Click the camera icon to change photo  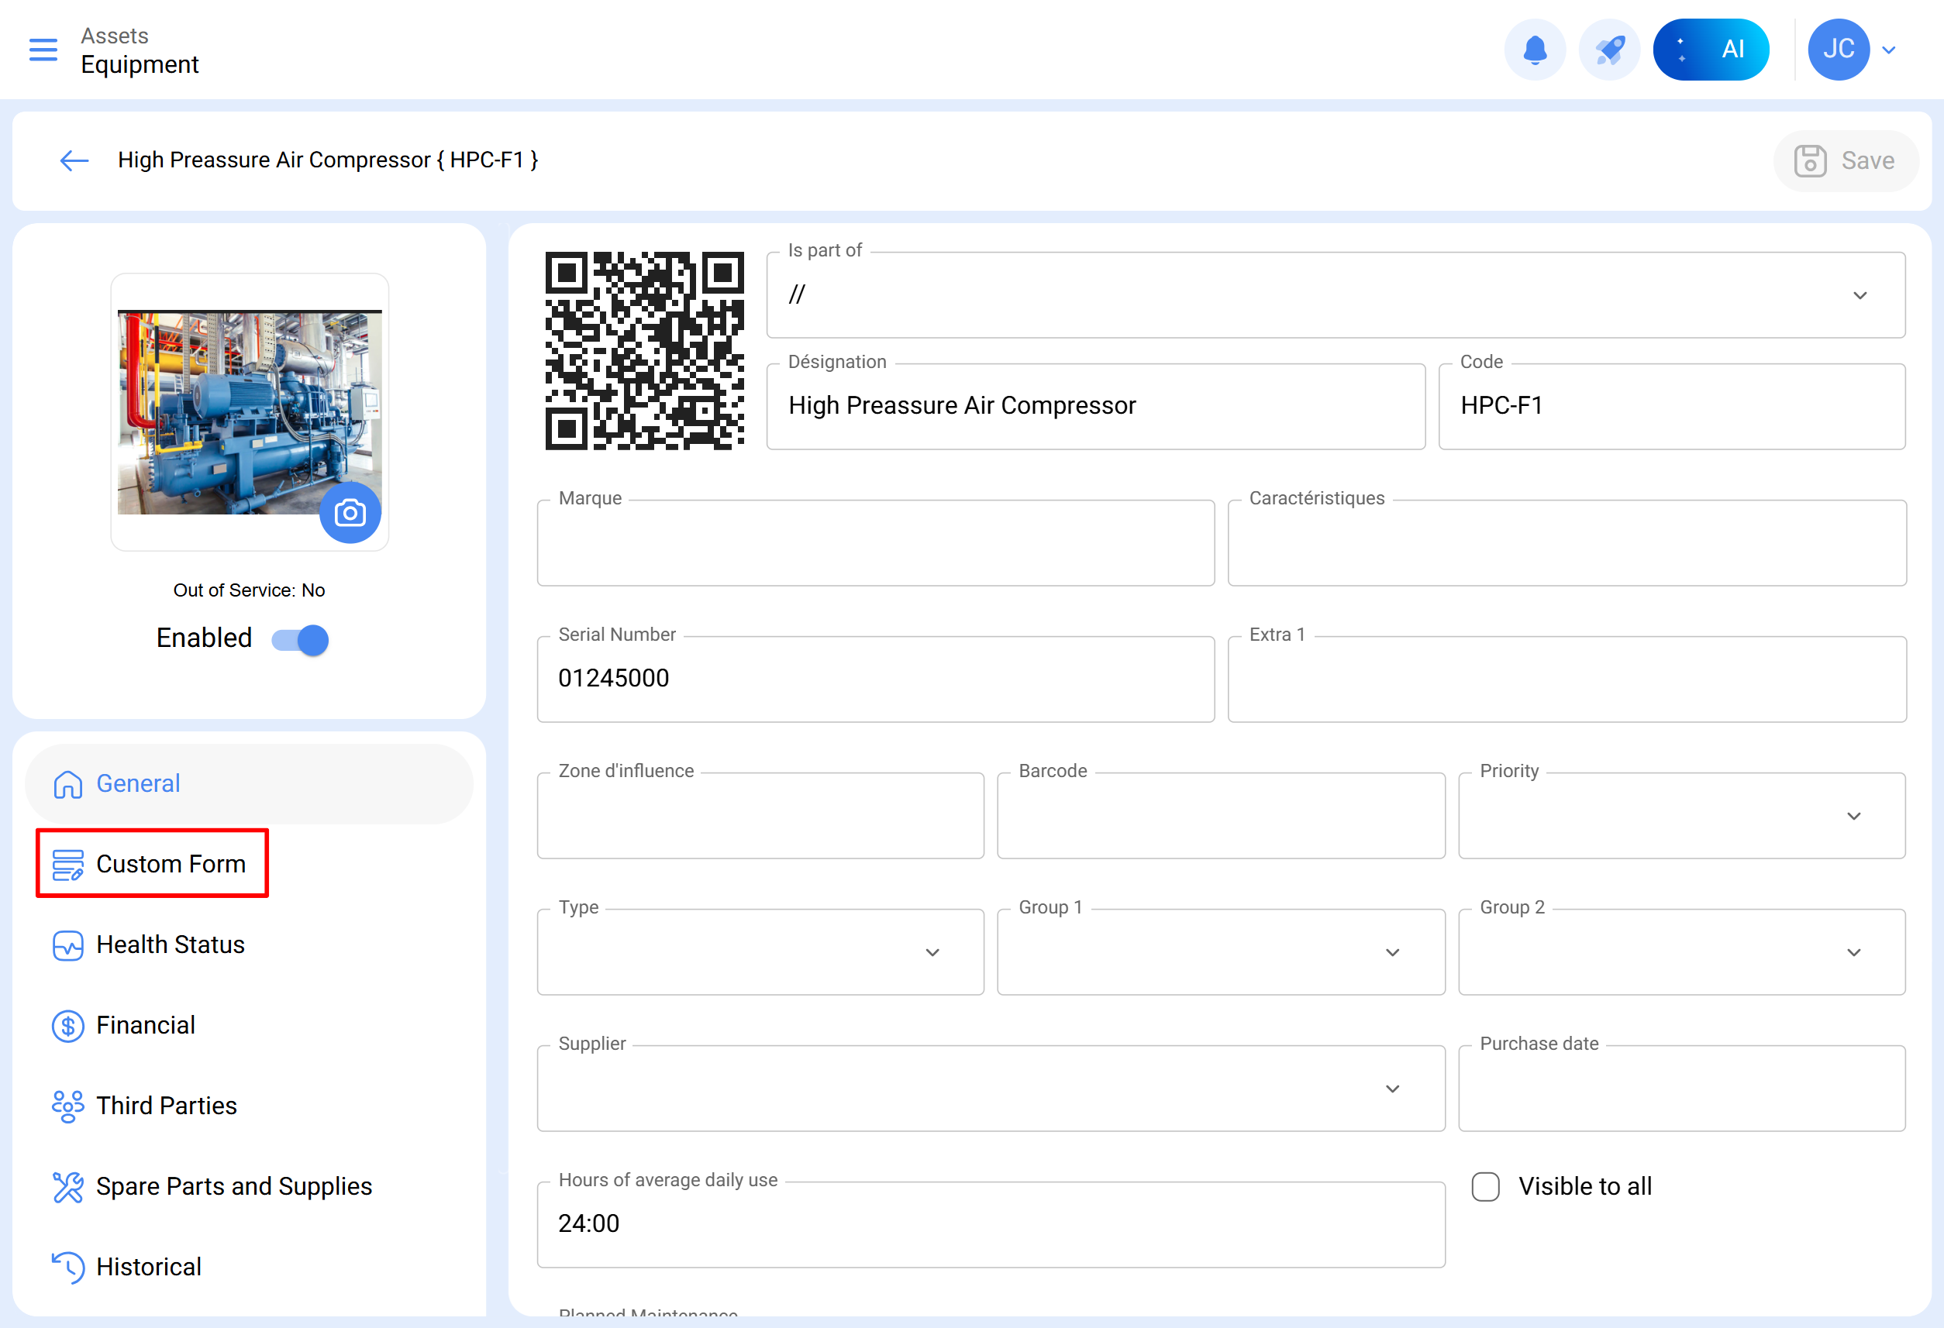click(350, 513)
